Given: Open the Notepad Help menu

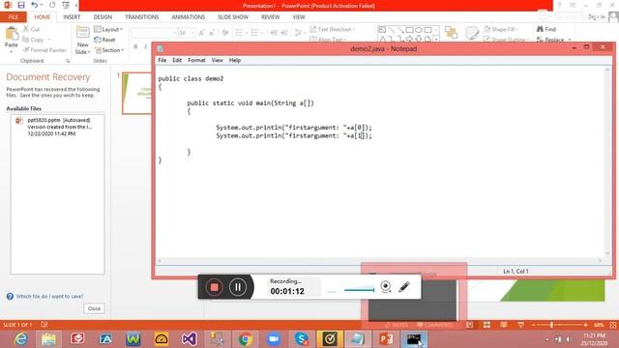Looking at the screenshot, I should (235, 60).
